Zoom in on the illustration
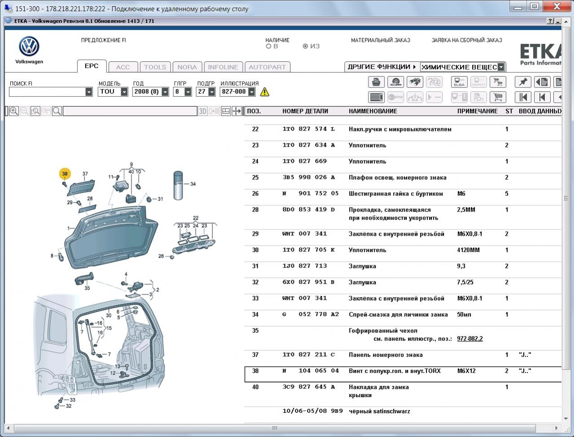Viewport: 574px width, 437px height. [x=14, y=111]
